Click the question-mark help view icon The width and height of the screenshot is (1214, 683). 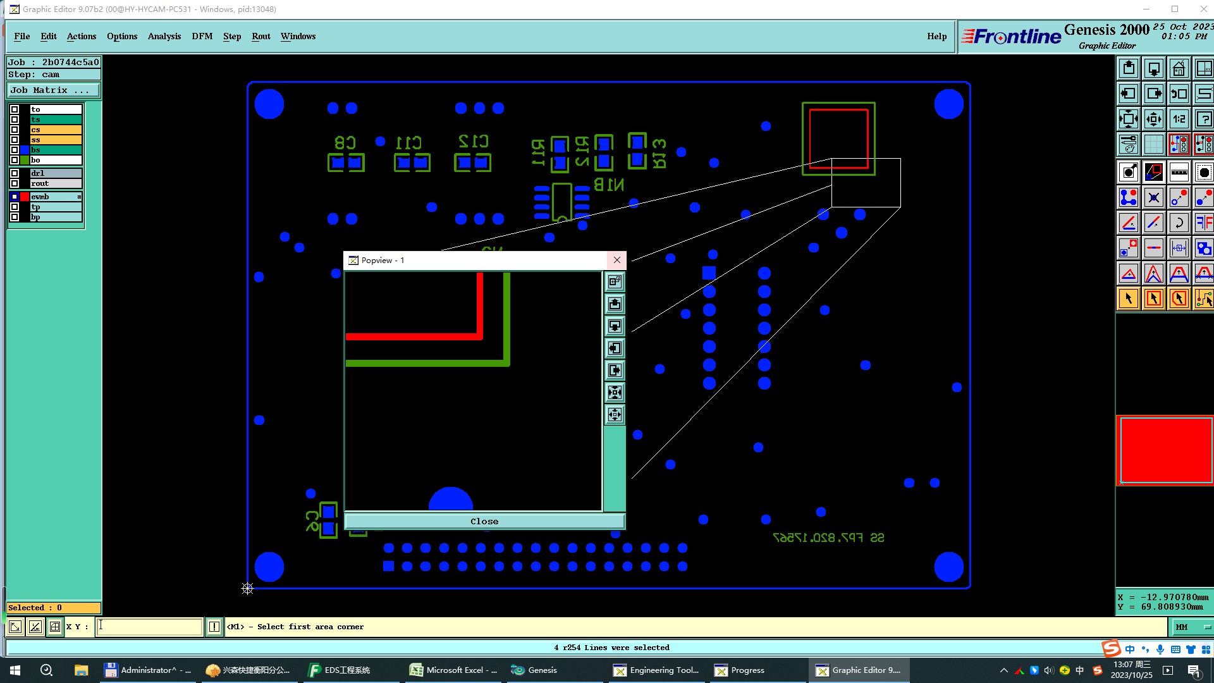[1204, 119]
